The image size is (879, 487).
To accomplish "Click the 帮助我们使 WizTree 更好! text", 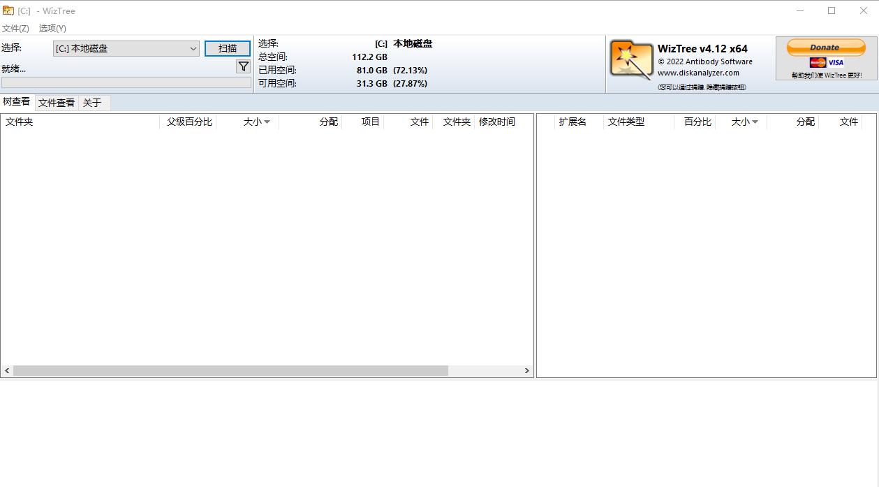I will pyautogui.click(x=827, y=75).
